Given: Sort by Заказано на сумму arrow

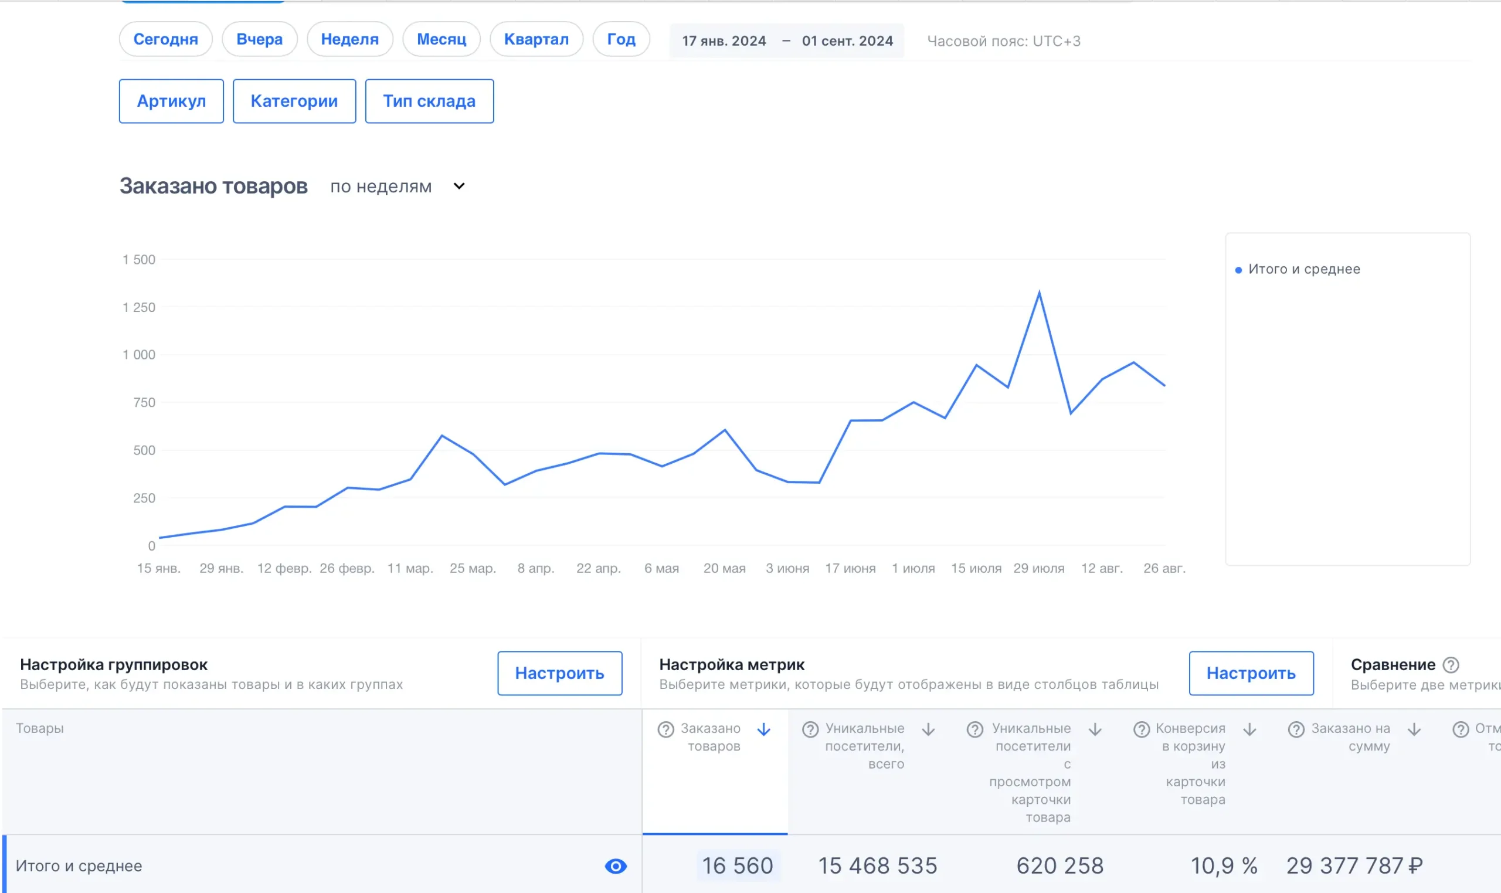Looking at the screenshot, I should tap(1414, 729).
